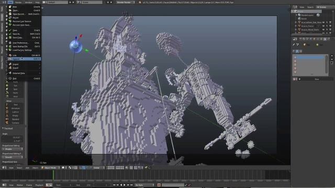Add a Spot lamp from Create panel
The width and height of the screenshot is (335, 188).
[x=15, y=89]
